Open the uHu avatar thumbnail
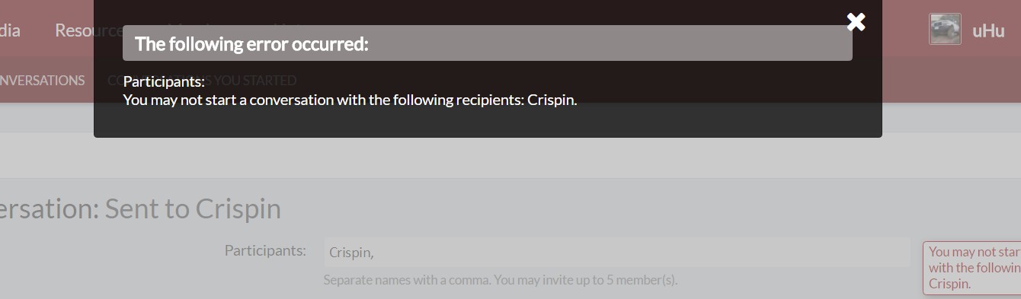 tap(945, 30)
